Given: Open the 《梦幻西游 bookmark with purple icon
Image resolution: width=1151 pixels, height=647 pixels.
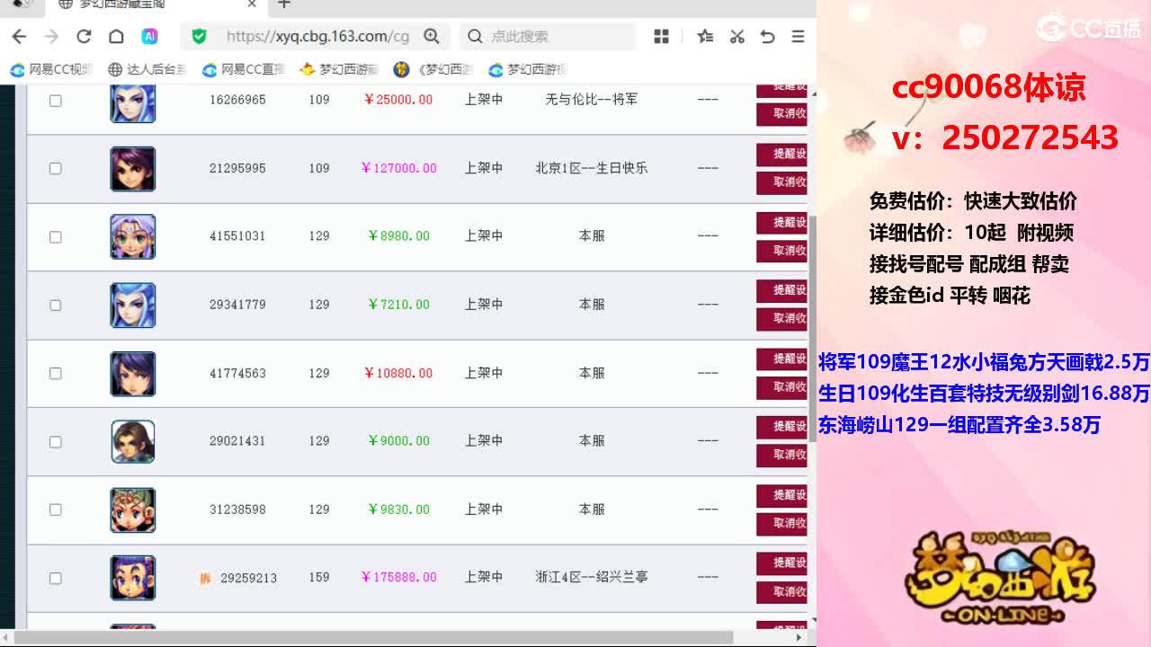Looking at the screenshot, I should pos(434,69).
